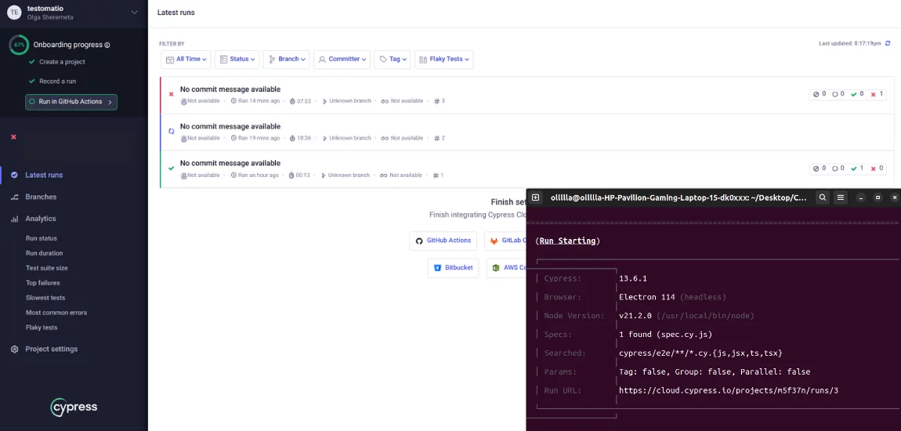Click the 67% onboarding progress circle
Screen dimensions: 901x431
[x=20, y=45]
